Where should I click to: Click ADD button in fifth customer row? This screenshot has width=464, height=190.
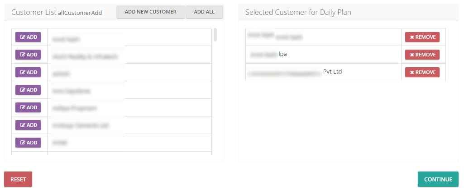[x=28, y=107]
